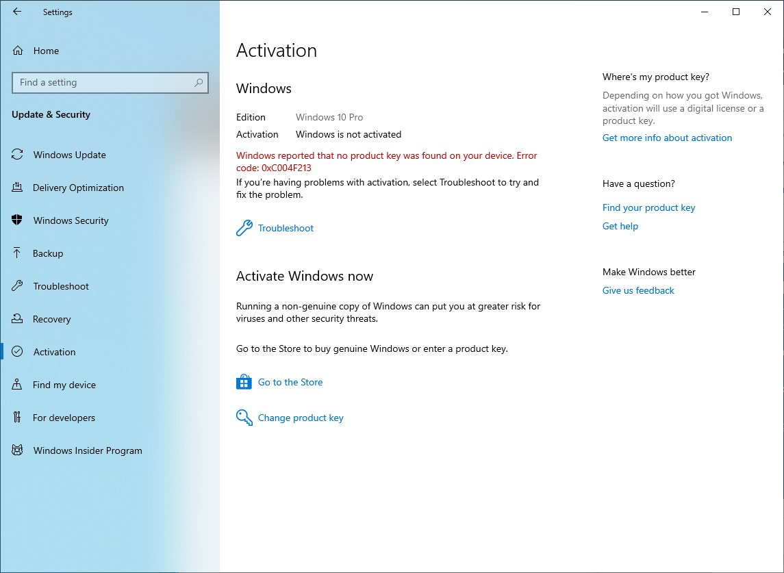Close the Settings window
784x573 pixels.
pyautogui.click(x=768, y=12)
